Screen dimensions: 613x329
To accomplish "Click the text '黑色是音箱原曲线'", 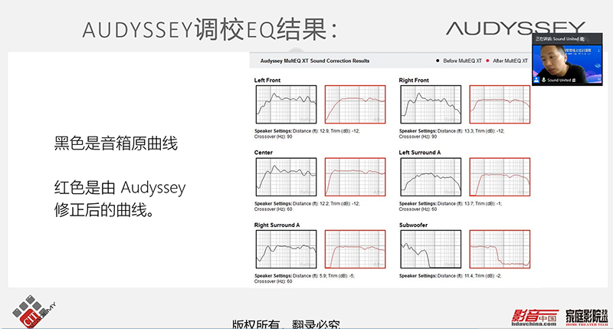I will [x=116, y=143].
